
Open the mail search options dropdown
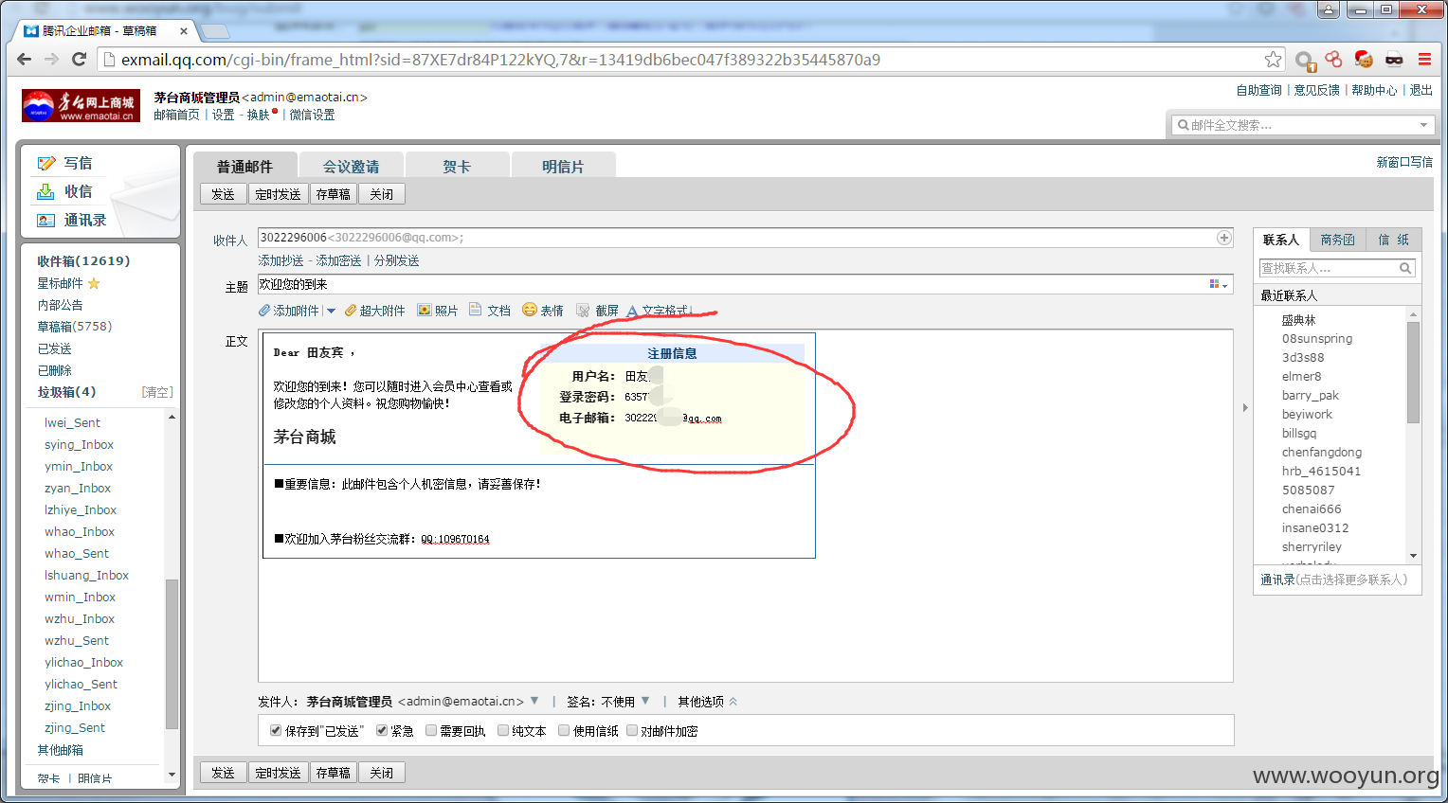point(1423,125)
